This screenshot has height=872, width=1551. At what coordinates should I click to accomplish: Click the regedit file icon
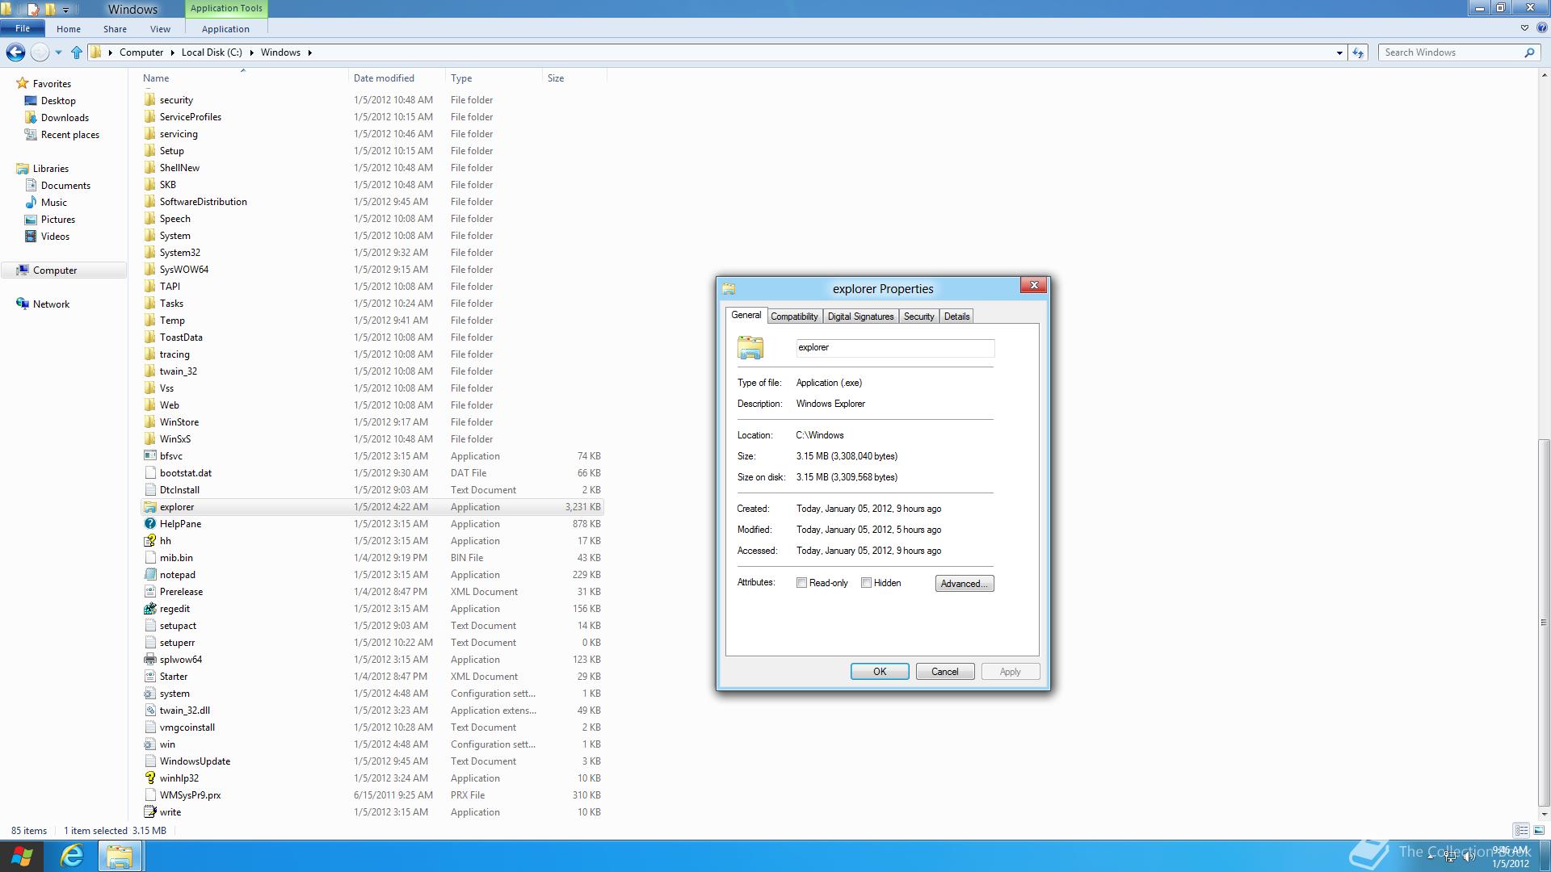pos(150,609)
